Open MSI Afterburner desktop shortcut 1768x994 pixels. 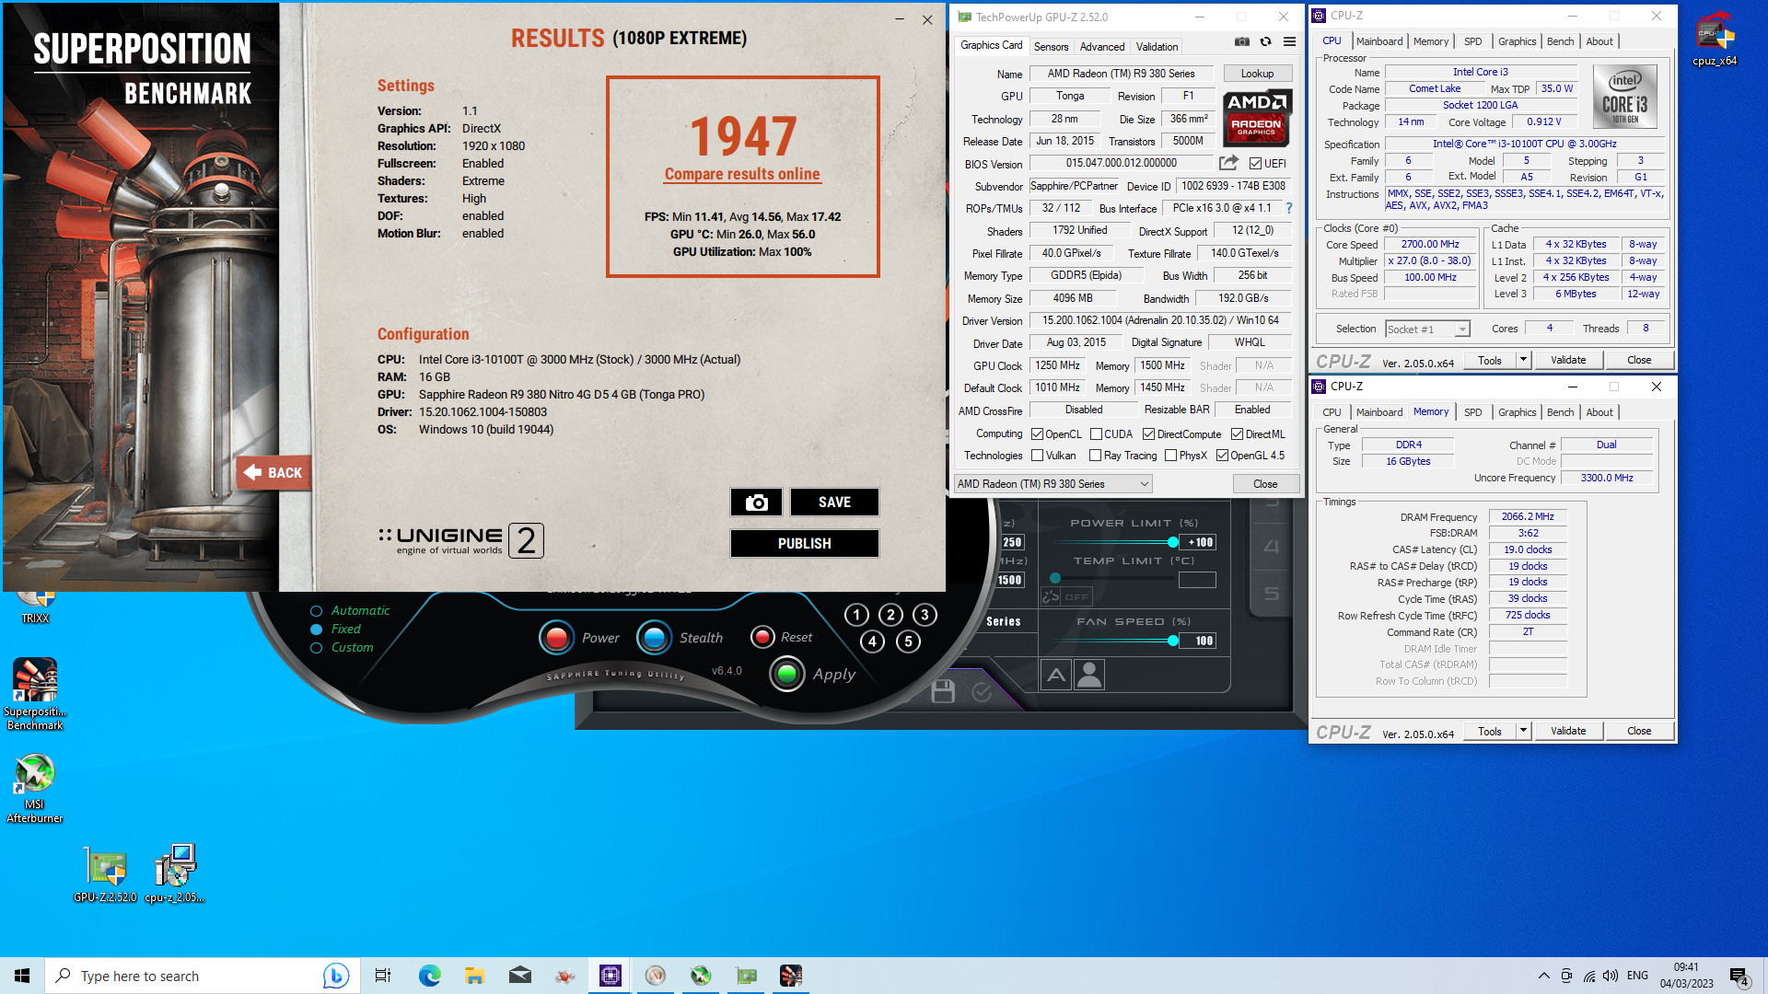(x=35, y=789)
